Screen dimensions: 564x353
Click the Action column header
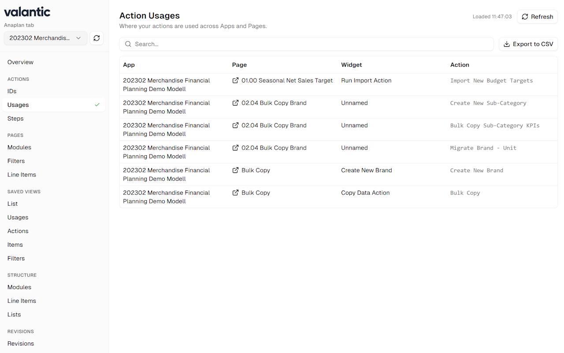460,65
